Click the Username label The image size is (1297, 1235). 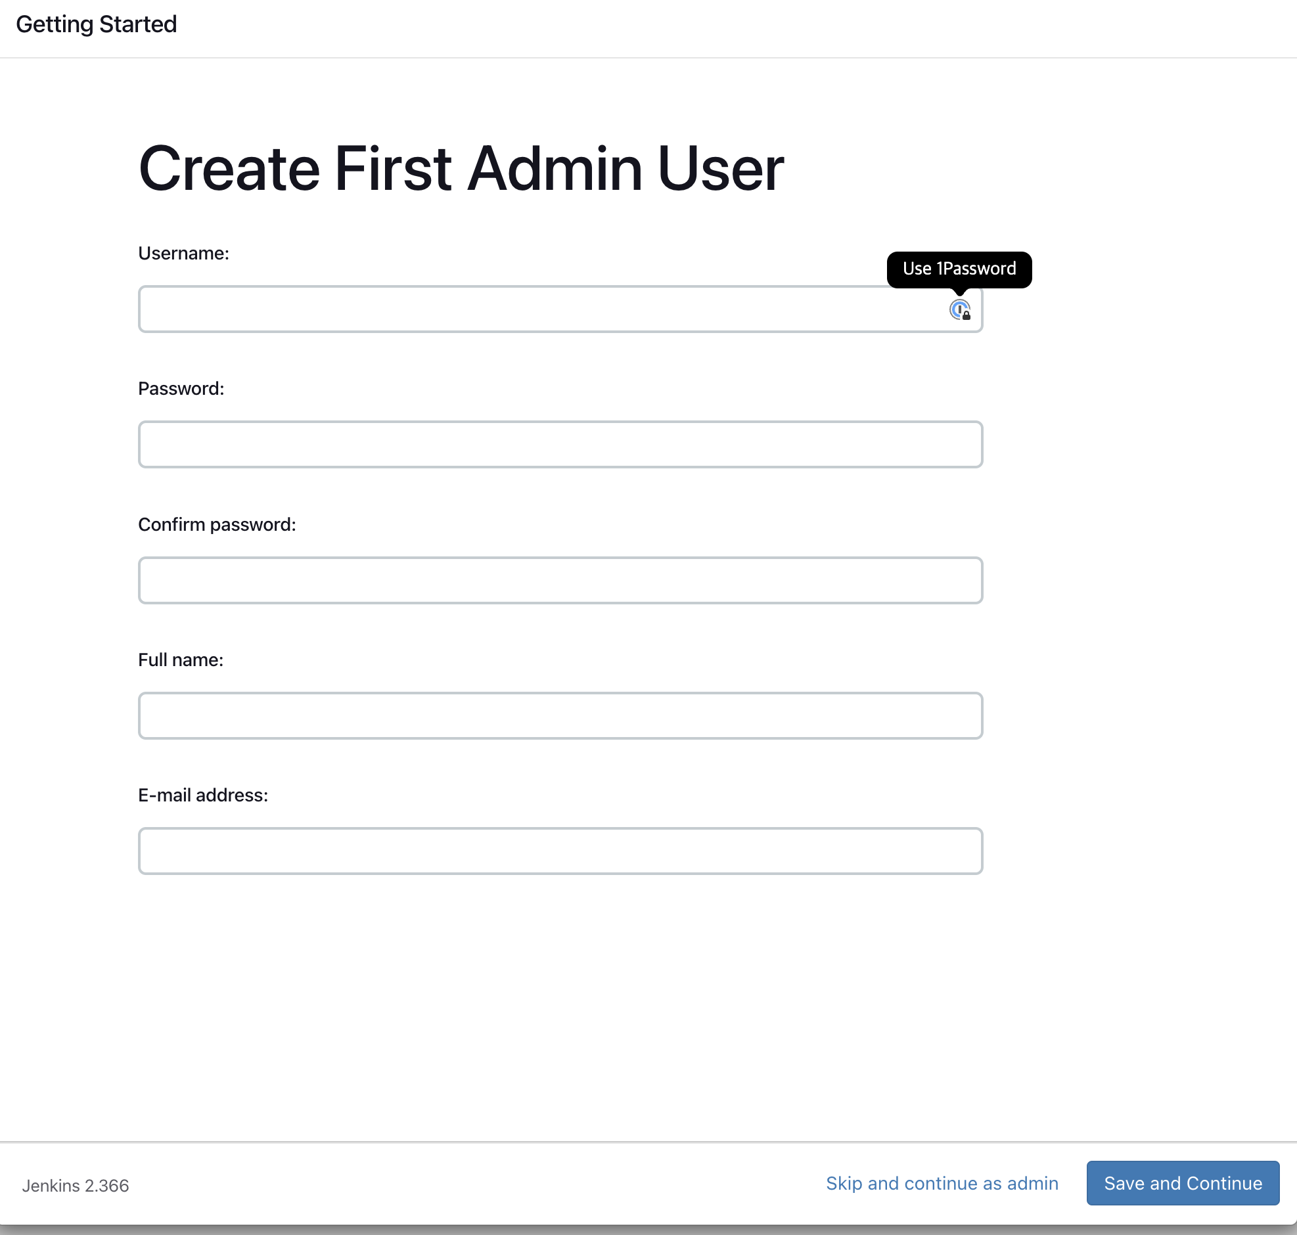coord(184,253)
